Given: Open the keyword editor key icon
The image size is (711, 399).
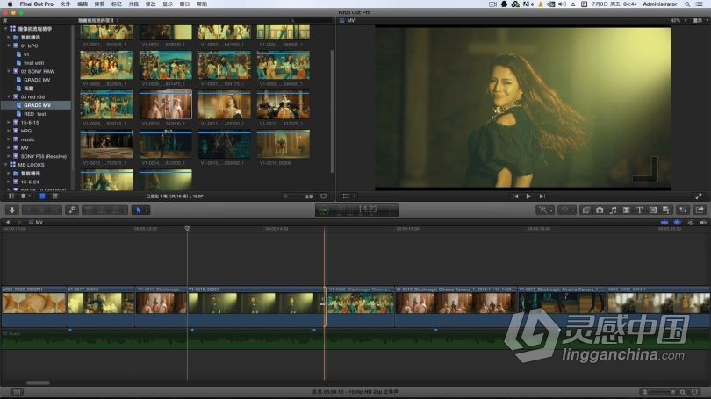Looking at the screenshot, I should click(72, 210).
